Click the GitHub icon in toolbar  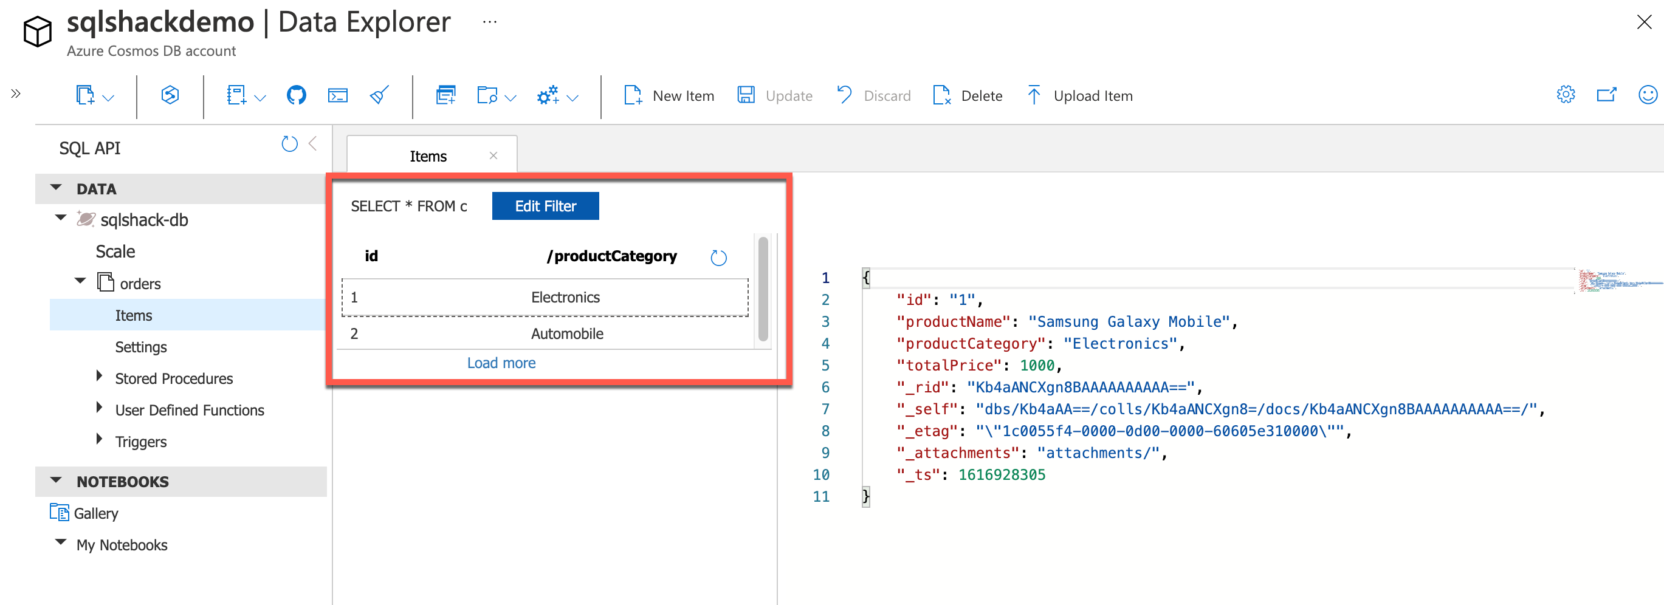coord(296,95)
